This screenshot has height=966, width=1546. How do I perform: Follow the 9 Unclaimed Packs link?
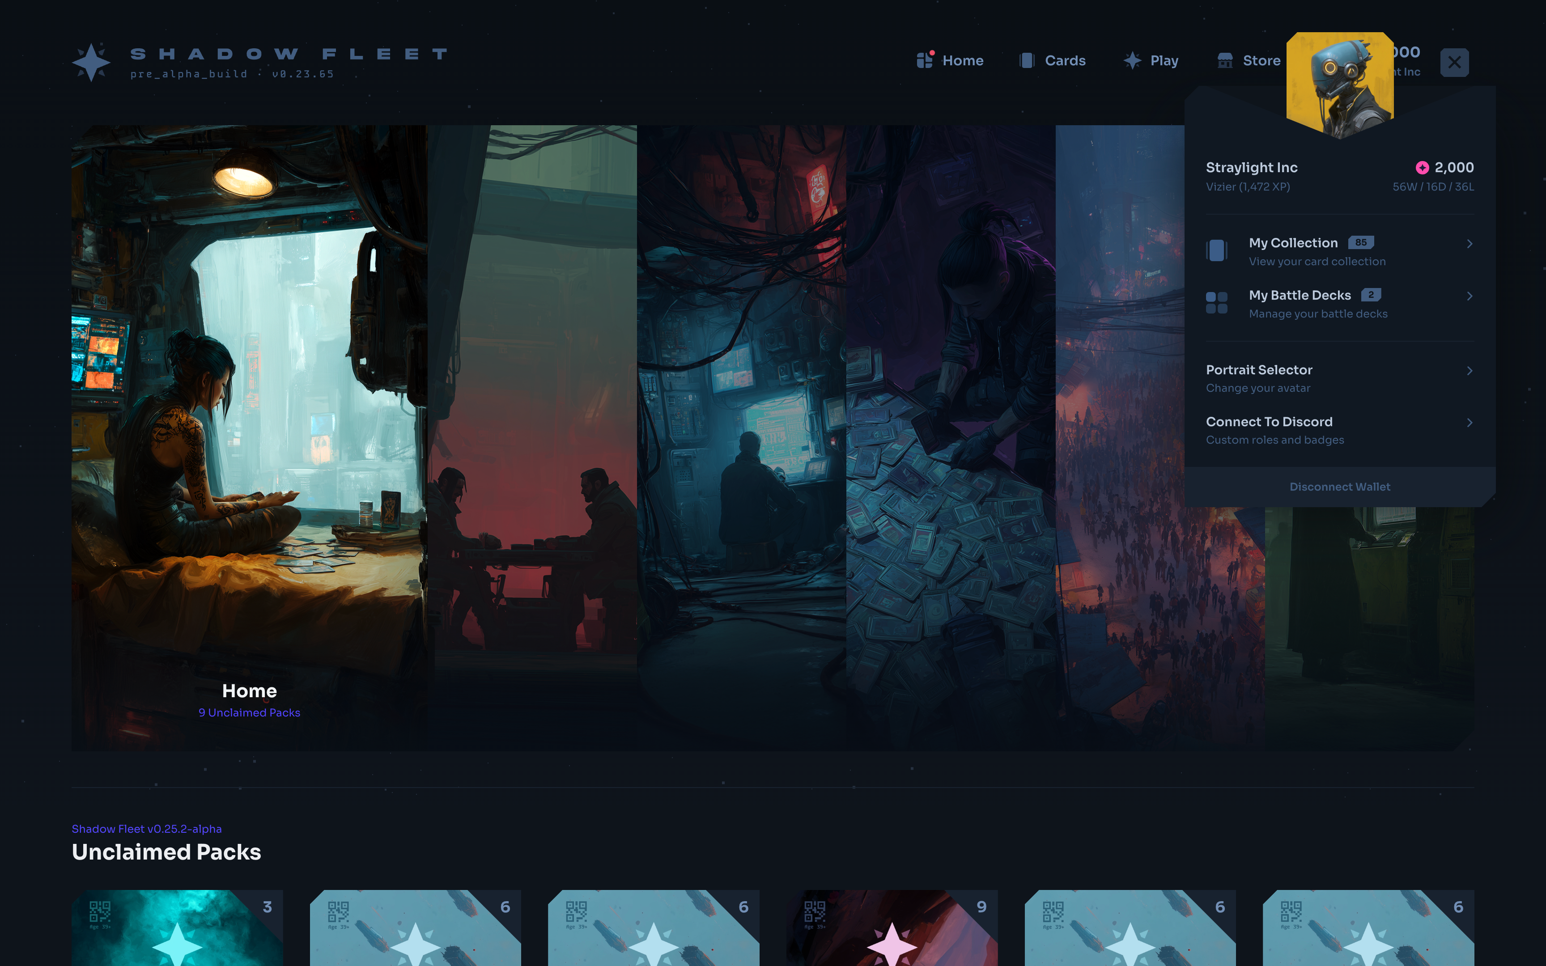[x=249, y=712]
